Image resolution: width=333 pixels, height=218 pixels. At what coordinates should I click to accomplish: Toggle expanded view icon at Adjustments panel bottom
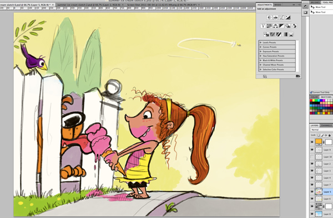[265, 76]
